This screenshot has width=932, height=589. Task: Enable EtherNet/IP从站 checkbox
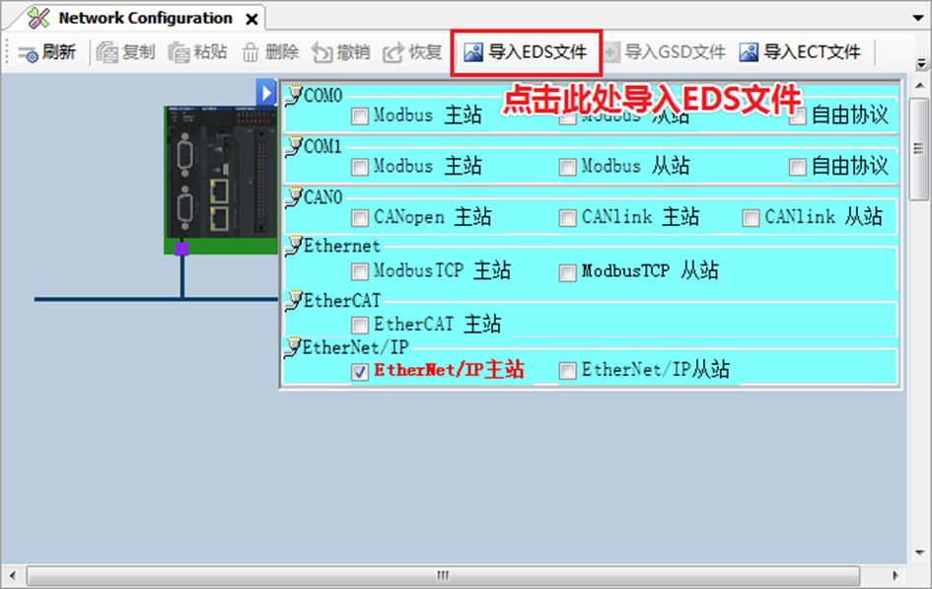click(x=568, y=371)
